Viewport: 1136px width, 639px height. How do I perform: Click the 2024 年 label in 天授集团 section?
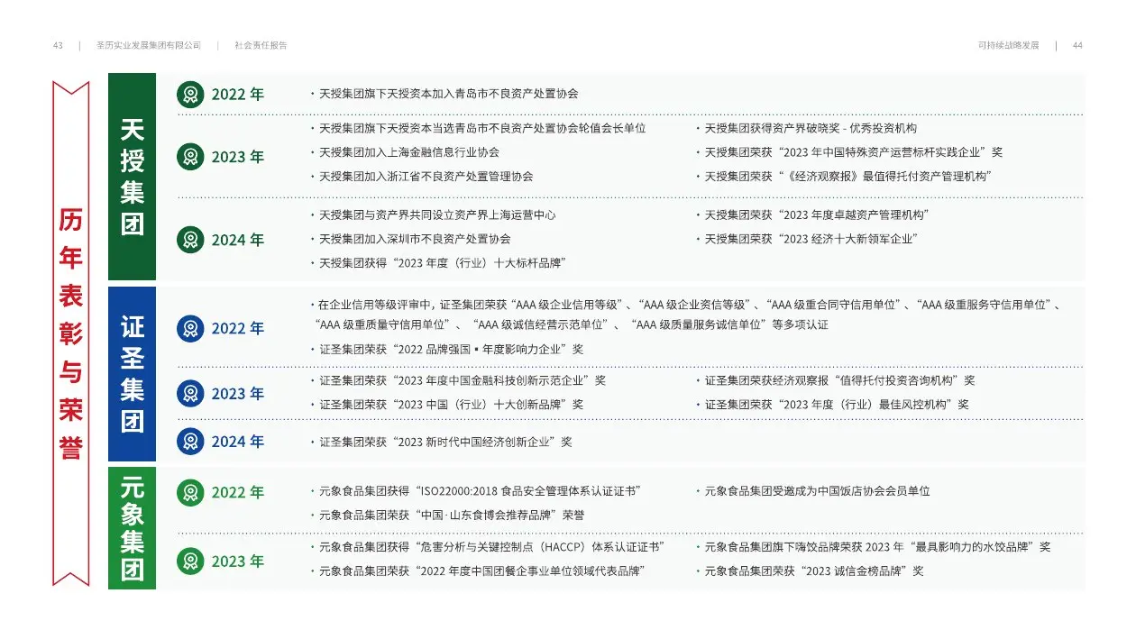click(x=238, y=240)
